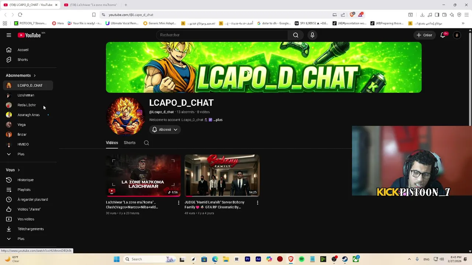This screenshot has height=265, width=472.
Task: Open Brave main menu hamburger
Action: pos(466,15)
